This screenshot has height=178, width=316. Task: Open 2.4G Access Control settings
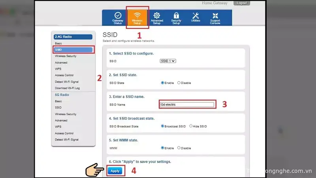tap(64, 75)
